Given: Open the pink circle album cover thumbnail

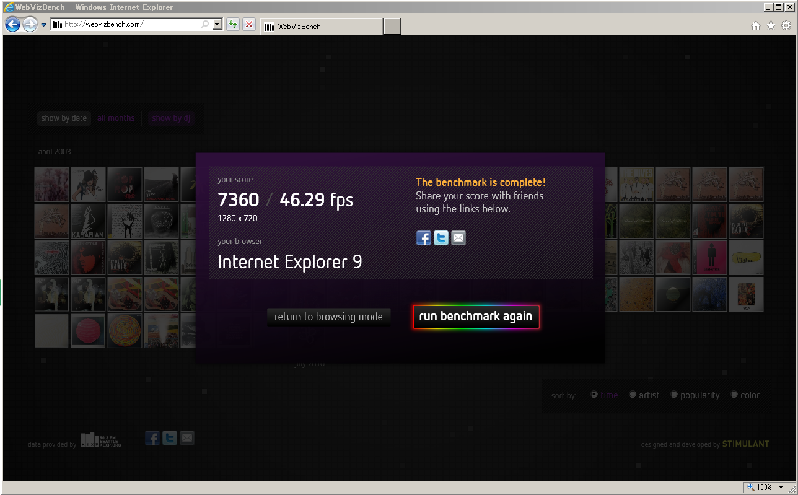Looking at the screenshot, I should 88,331.
